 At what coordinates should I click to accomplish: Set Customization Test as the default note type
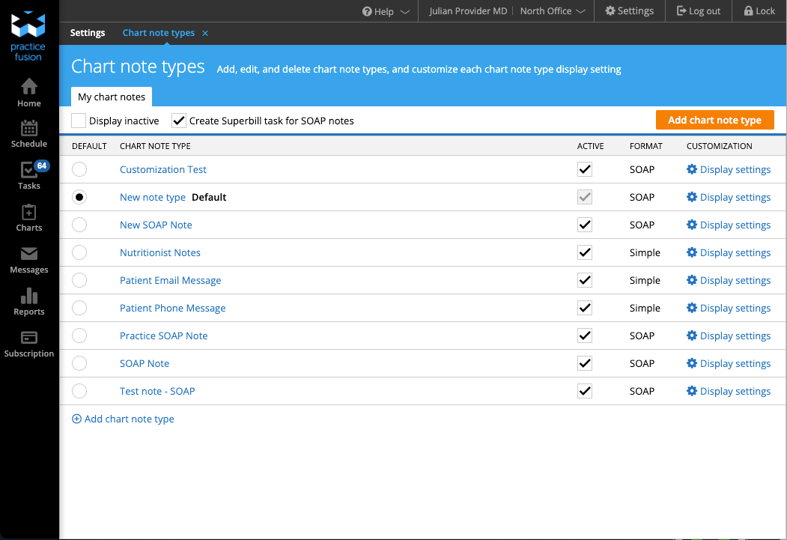coord(79,169)
